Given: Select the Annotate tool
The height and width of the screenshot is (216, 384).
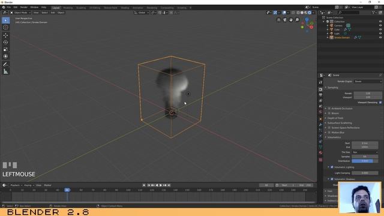Looking at the screenshot, I should [x=5, y=64].
